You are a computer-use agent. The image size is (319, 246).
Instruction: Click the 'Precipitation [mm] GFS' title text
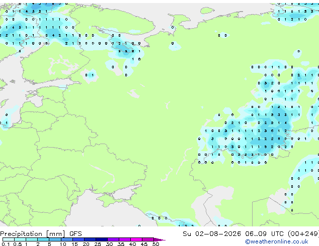pyautogui.click(x=41, y=234)
